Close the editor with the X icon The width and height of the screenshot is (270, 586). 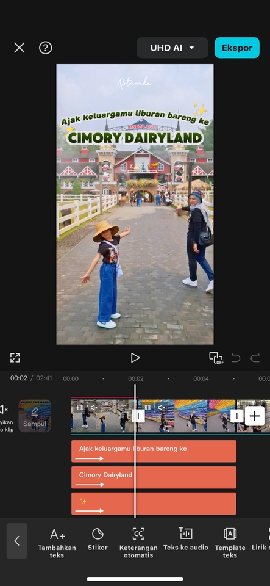[19, 48]
